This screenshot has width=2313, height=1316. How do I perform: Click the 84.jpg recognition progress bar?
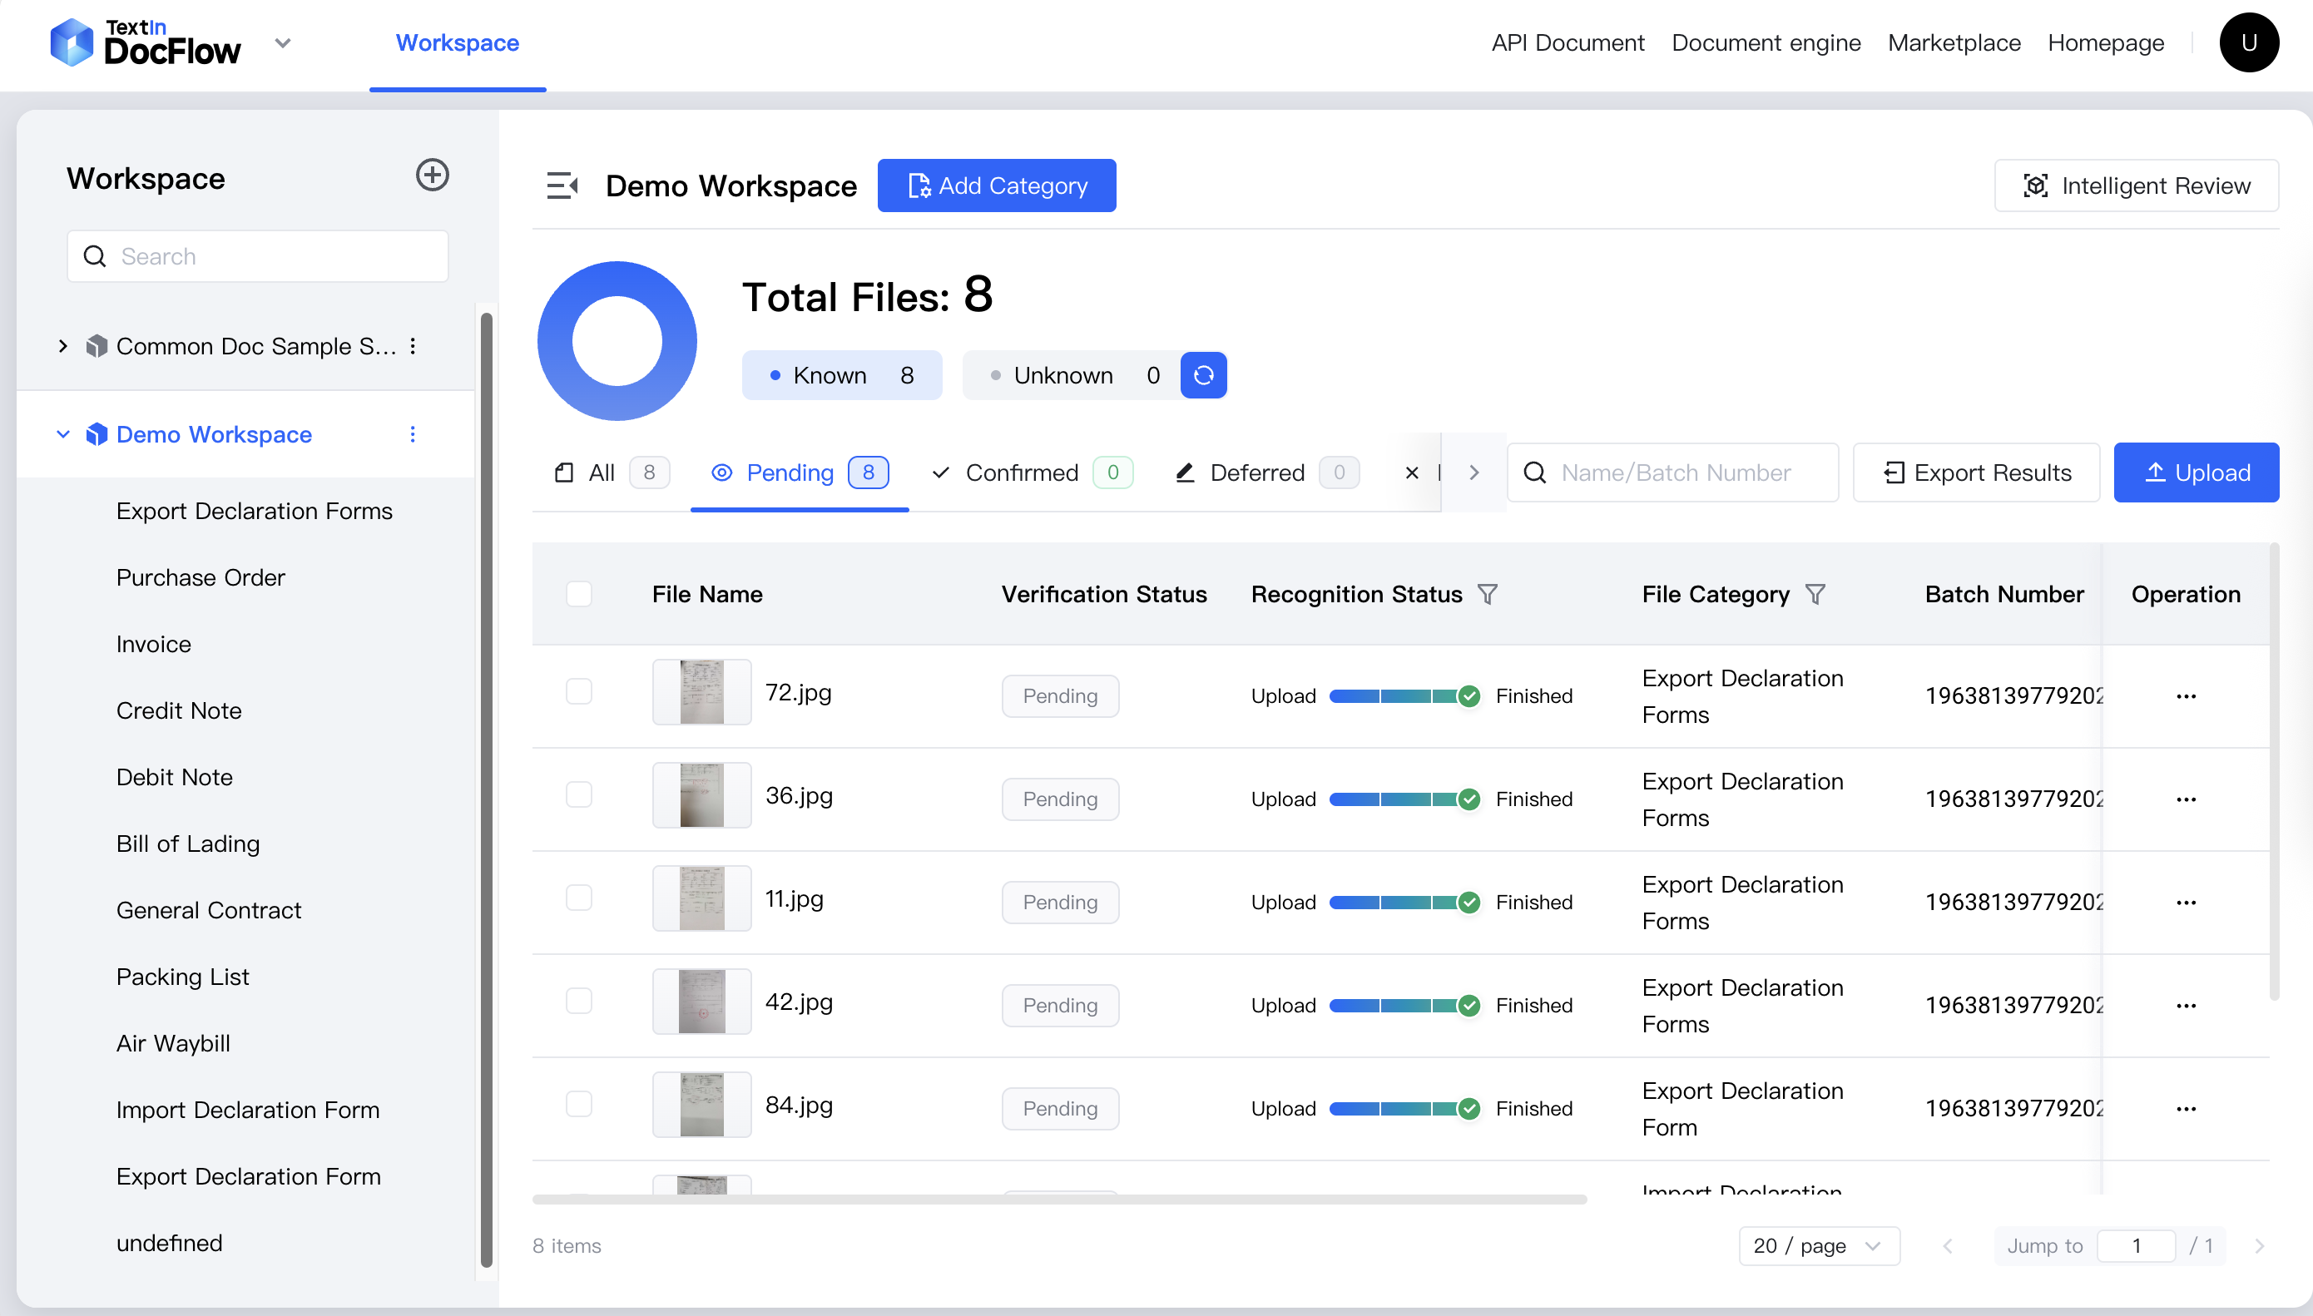[1393, 1109]
